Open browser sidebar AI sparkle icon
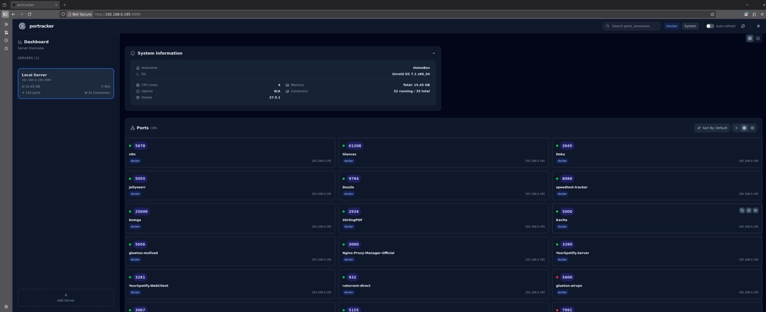Image resolution: width=766 pixels, height=312 pixels. 6,24
